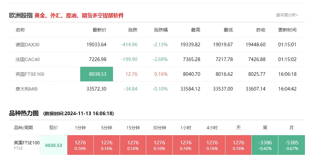Select the 30分钟 red heatmap cell
The height and width of the screenshot is (167, 323).
click(159, 145)
